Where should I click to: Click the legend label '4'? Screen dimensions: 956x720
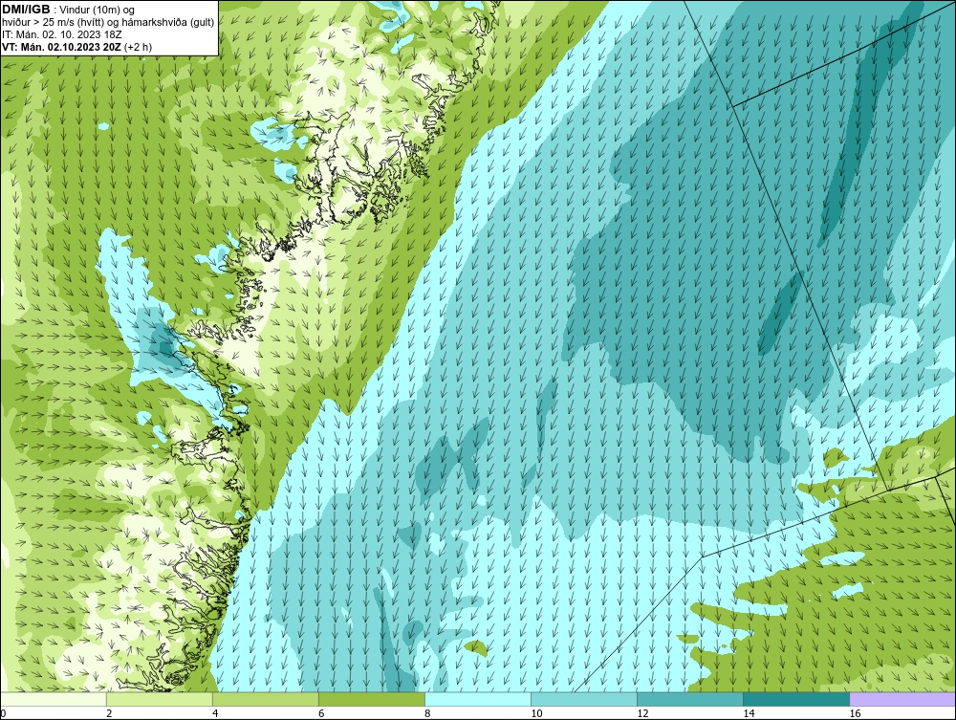pyautogui.click(x=215, y=713)
